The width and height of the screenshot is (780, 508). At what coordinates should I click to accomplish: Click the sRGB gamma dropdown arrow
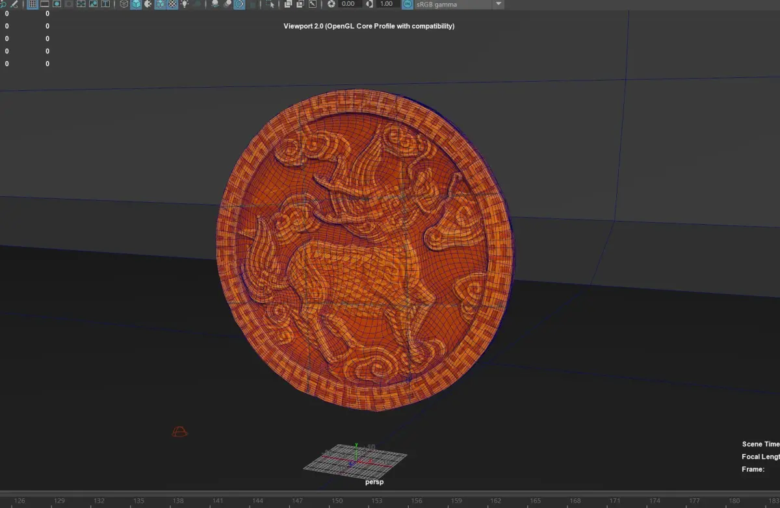click(x=499, y=4)
